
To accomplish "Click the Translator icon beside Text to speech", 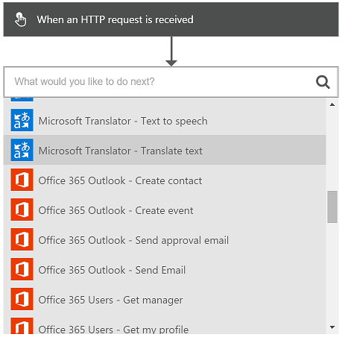I will click(x=22, y=120).
